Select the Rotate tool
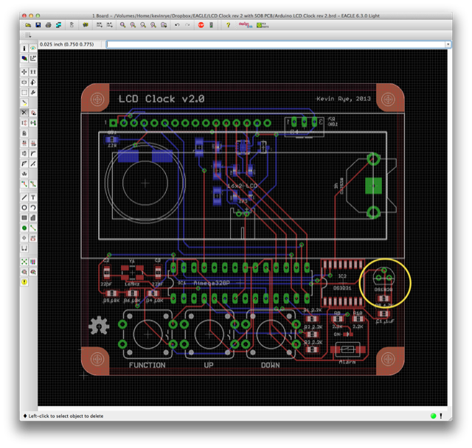 click(x=32, y=82)
